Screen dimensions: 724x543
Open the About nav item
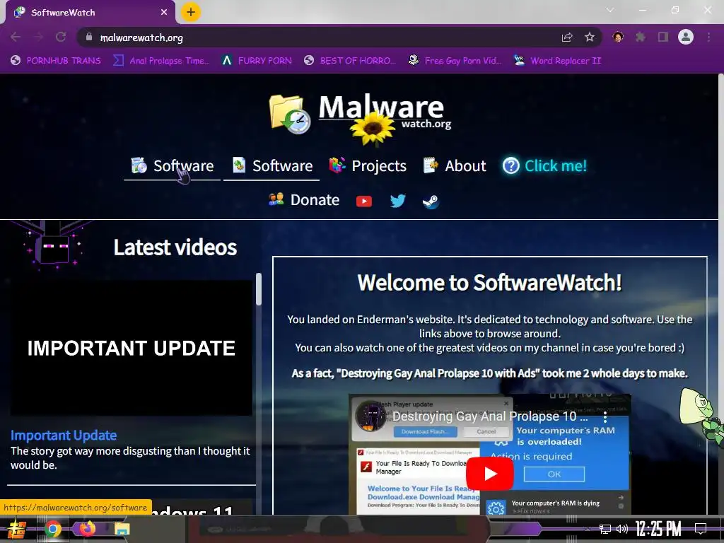pyautogui.click(x=455, y=165)
